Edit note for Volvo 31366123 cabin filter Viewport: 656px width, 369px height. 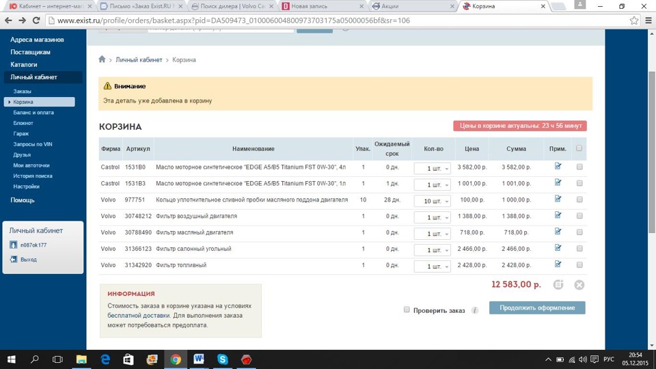click(x=558, y=247)
